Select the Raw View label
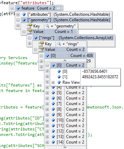Viewport: 124px width, 149px height. coord(71,82)
